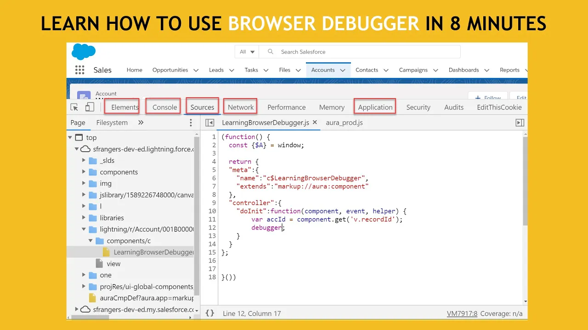The width and height of the screenshot is (588, 330).
Task: Expand the projRes/ui-global-components folder
Action: (x=84, y=286)
